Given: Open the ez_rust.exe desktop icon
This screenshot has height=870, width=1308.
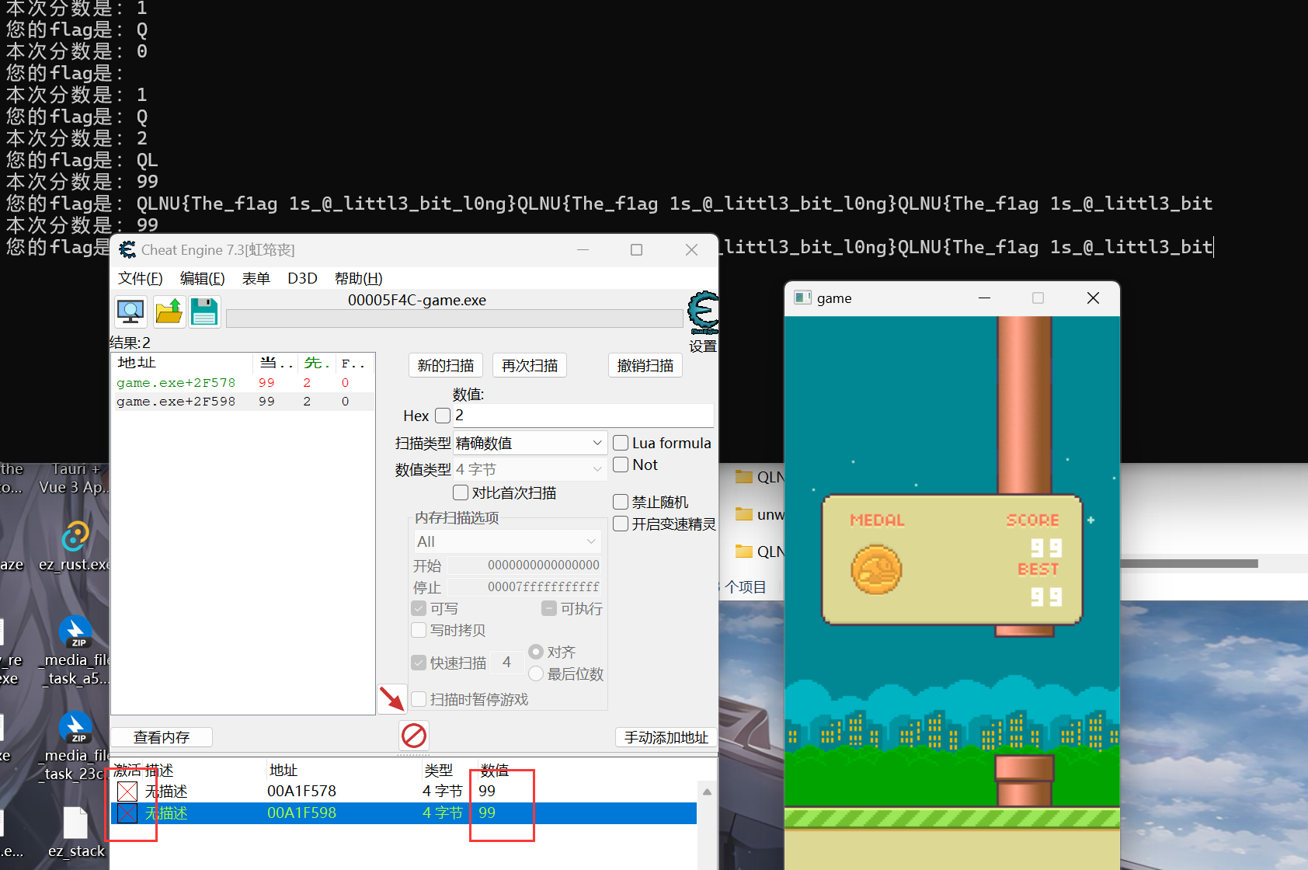Looking at the screenshot, I should click(x=75, y=547).
